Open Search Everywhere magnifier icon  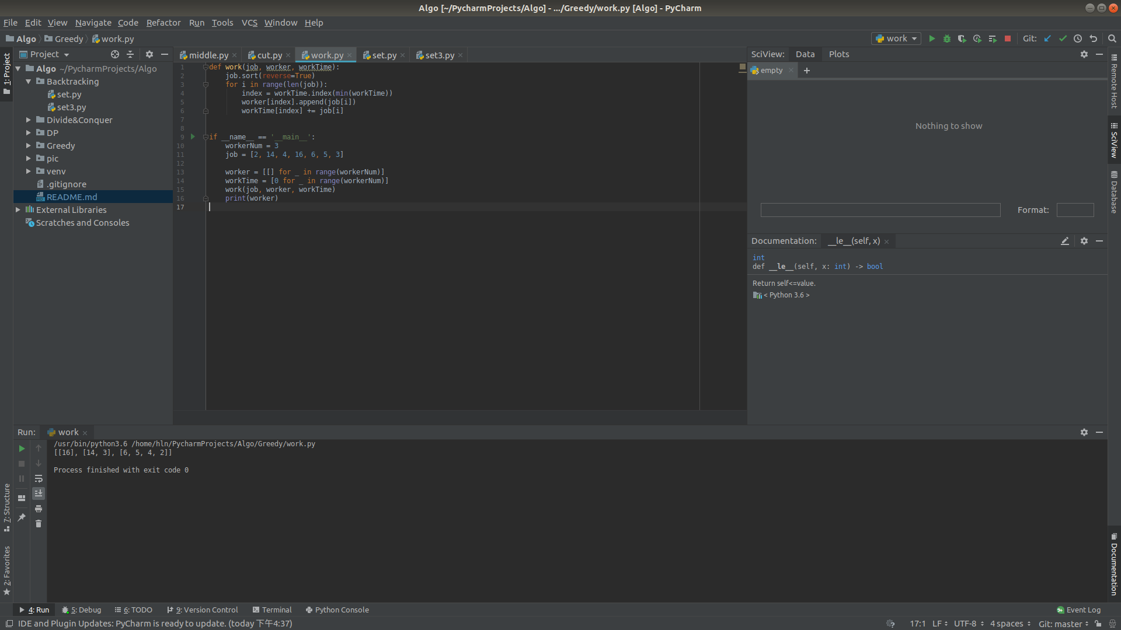[1112, 38]
